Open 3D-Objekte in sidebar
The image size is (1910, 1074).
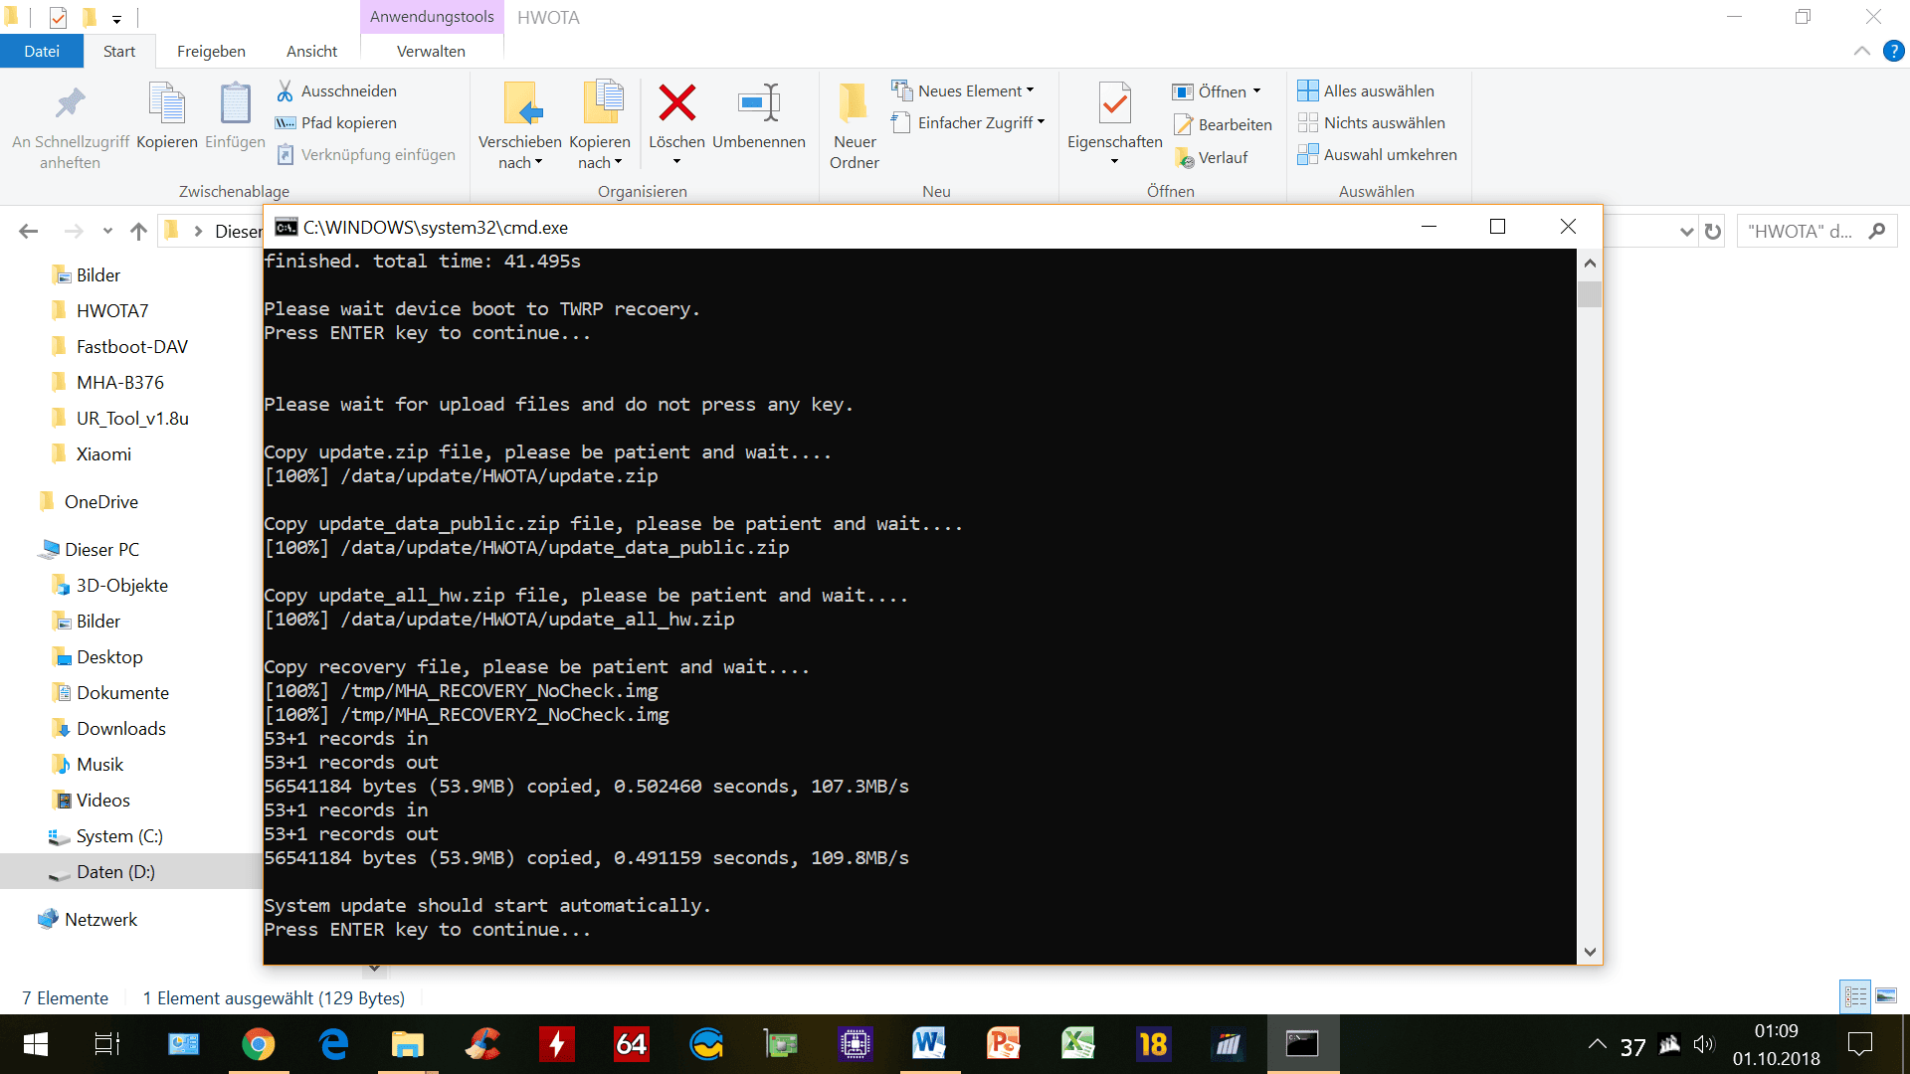point(121,585)
